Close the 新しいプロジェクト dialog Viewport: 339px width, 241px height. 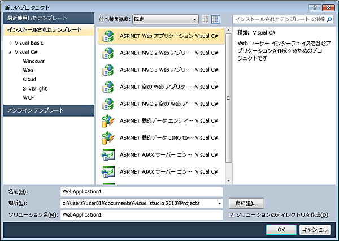(328, 7)
